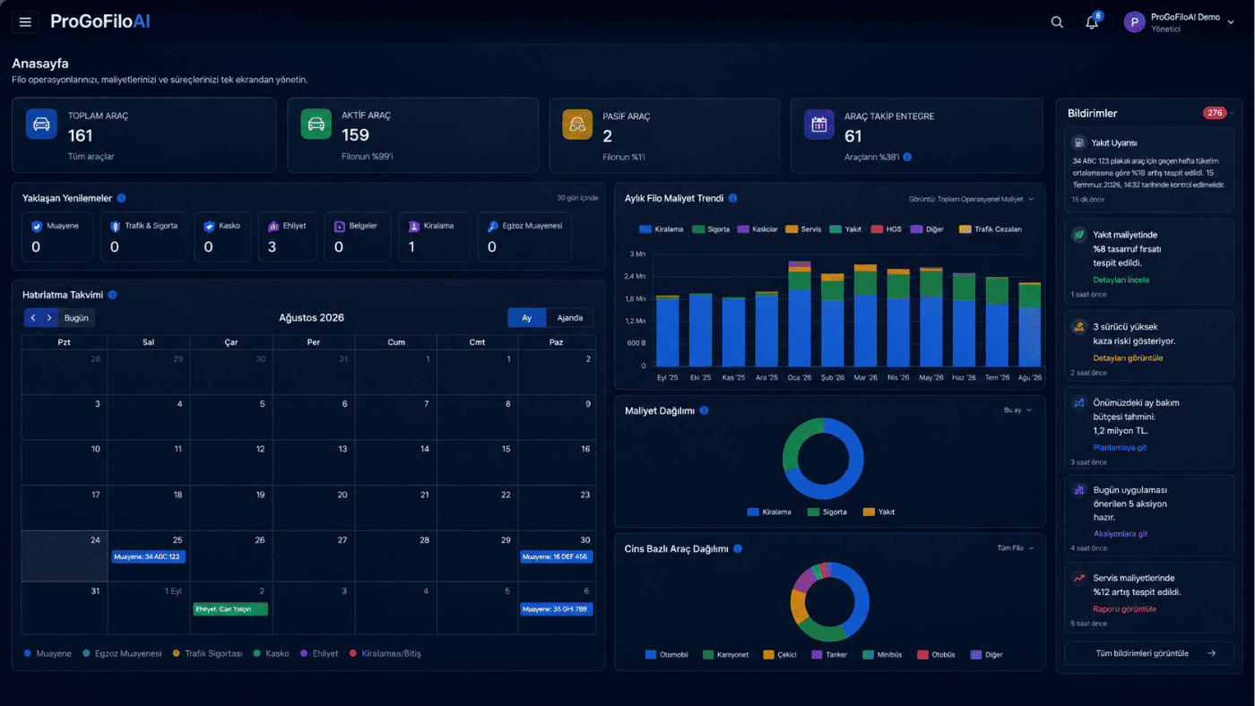Toggle Kamyonet in vehicle type legend
The width and height of the screenshot is (1255, 706).
click(726, 655)
